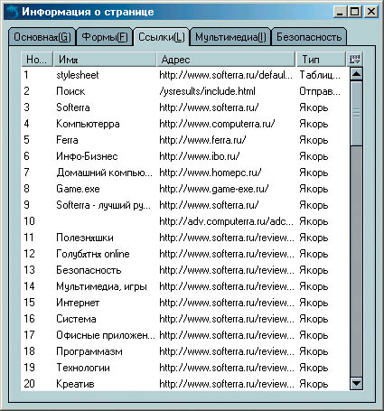Viewport: 384px width, 411px height.
Task: Sort by the Но... column header
Action: point(37,60)
